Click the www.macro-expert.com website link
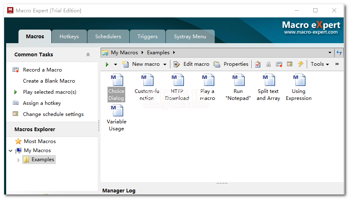The width and height of the screenshot is (349, 199). click(311, 32)
